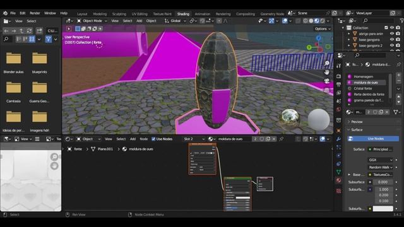404x227 pixels.
Task: Toggle viewport overlays
Action: [285, 21]
